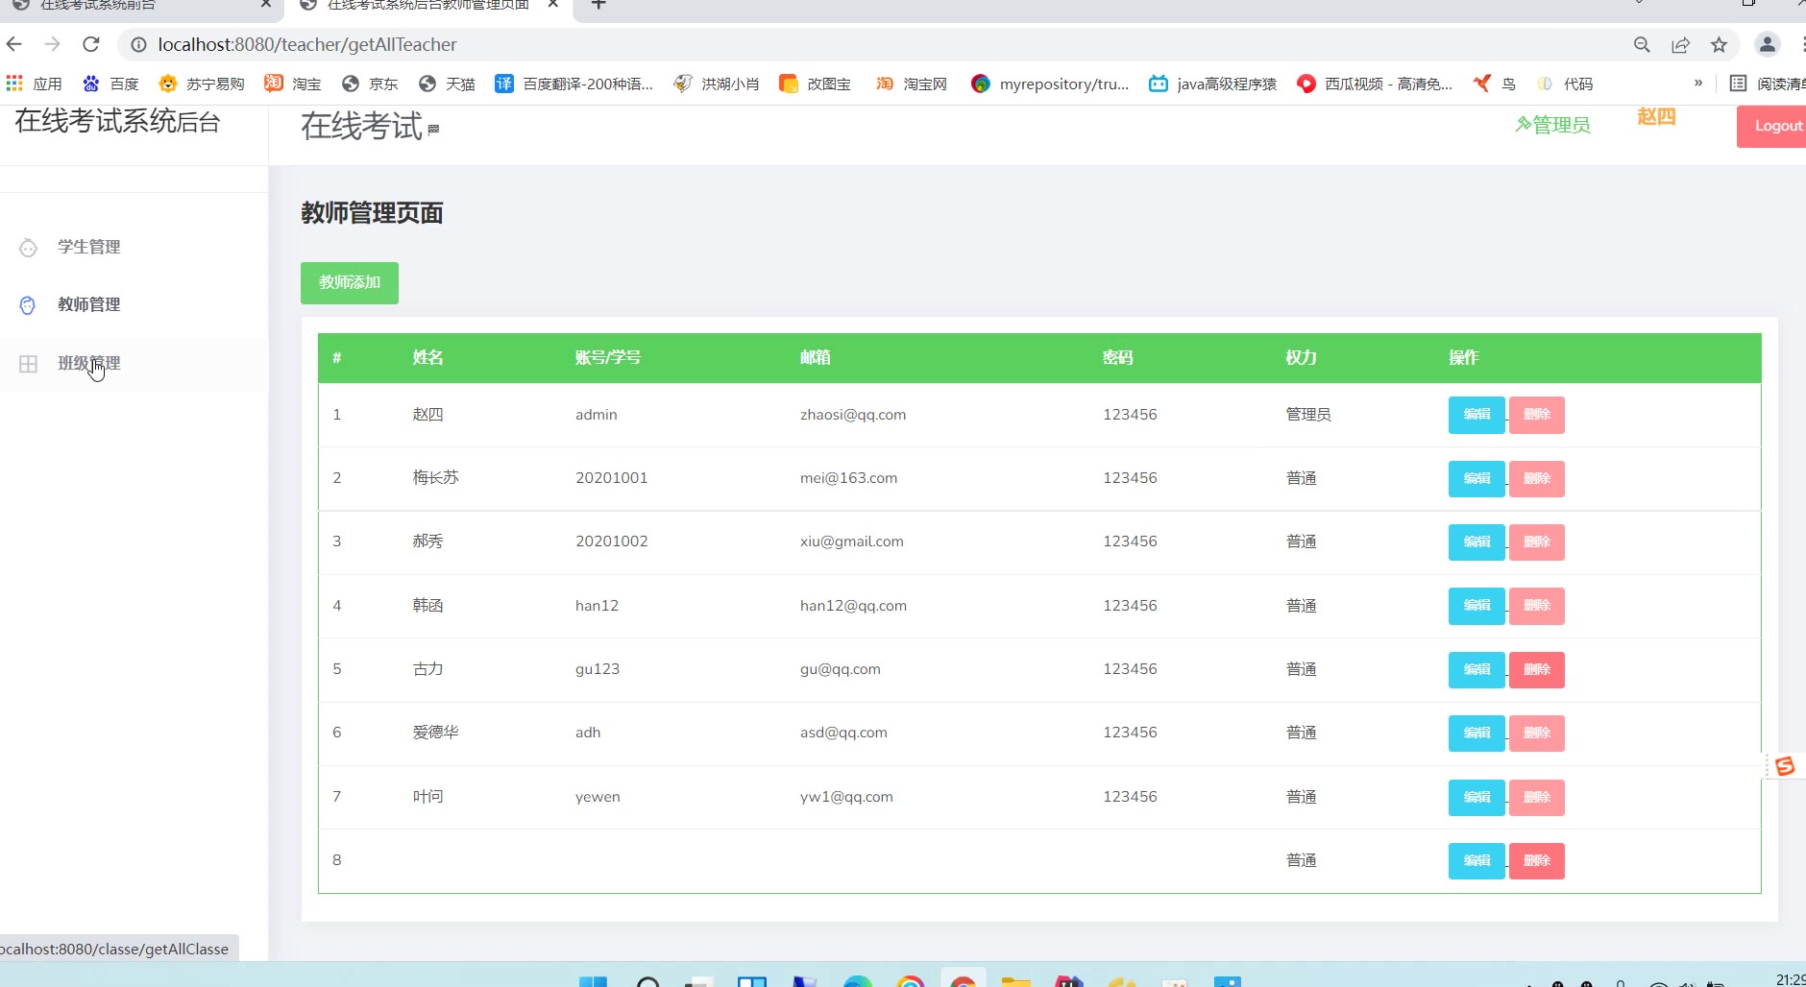Go back using the browser back arrow

coord(14,44)
